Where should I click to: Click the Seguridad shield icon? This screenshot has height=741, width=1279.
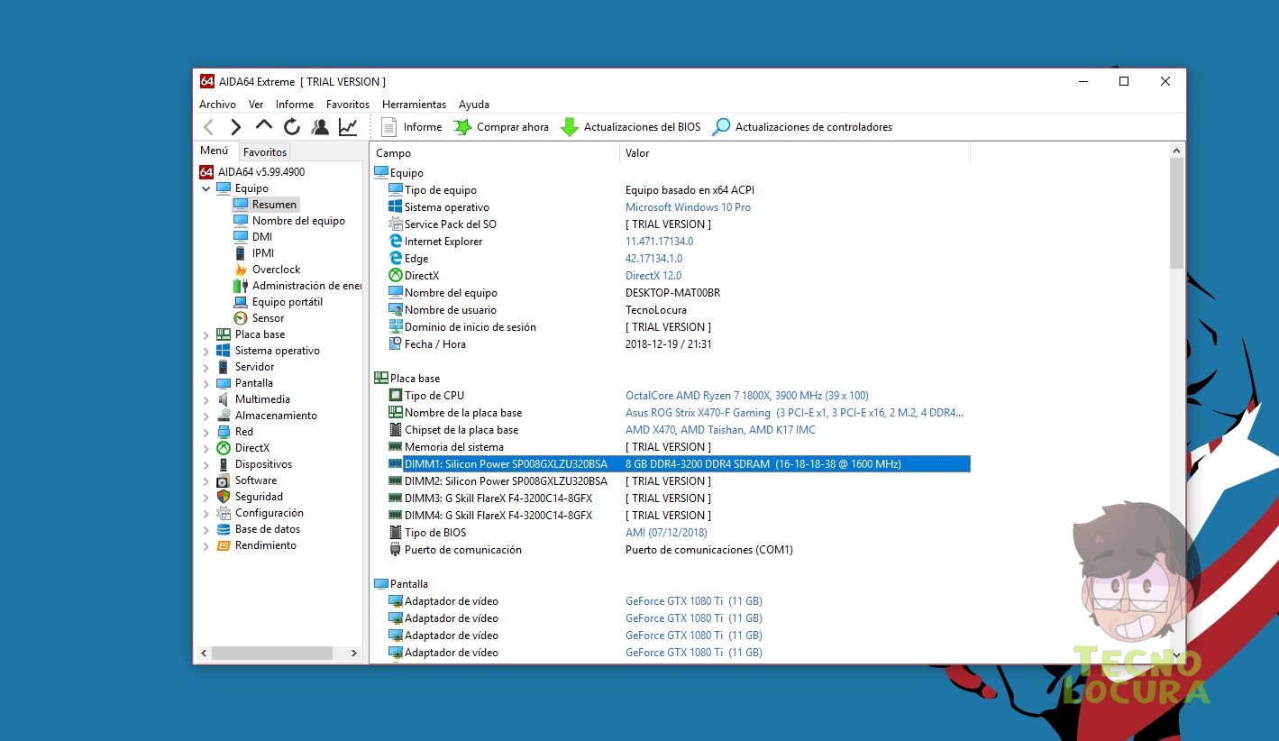224,497
